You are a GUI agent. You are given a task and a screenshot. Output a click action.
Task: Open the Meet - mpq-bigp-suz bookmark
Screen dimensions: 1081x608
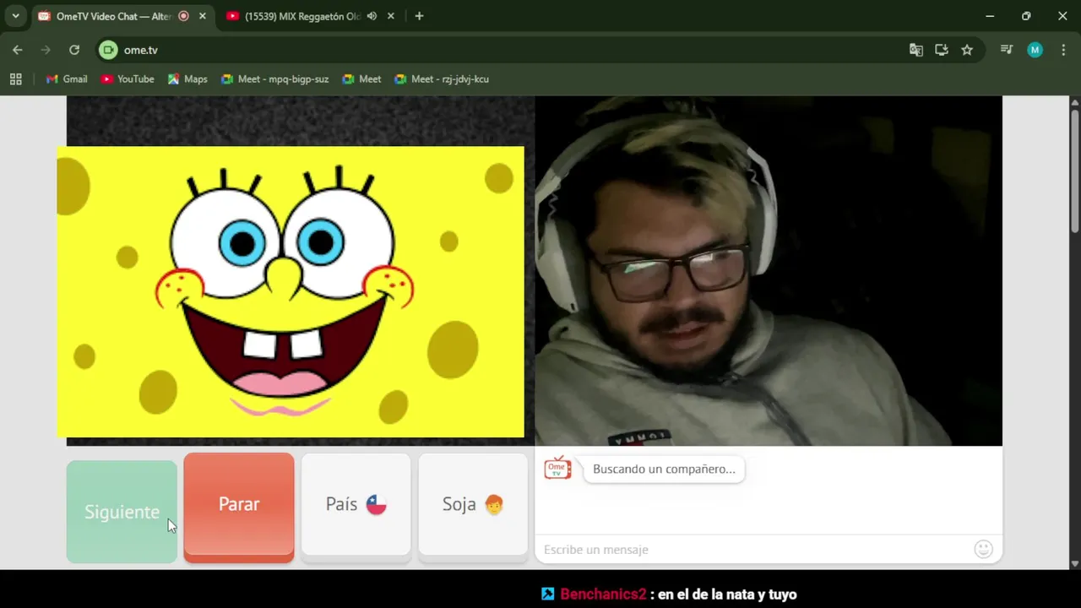coord(274,79)
